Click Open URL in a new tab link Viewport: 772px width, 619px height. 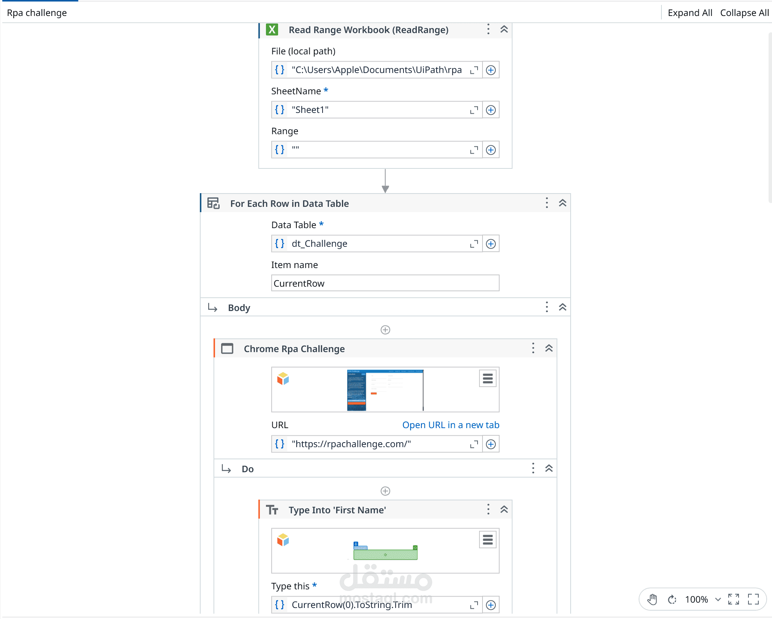tap(451, 425)
